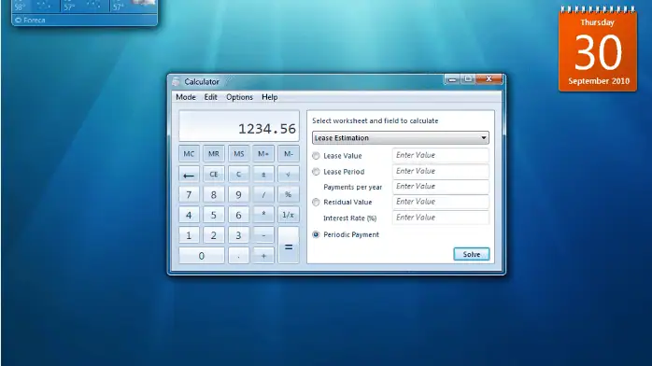The width and height of the screenshot is (652, 366).
Task: Click the Interest Rate input field
Action: pos(440,218)
